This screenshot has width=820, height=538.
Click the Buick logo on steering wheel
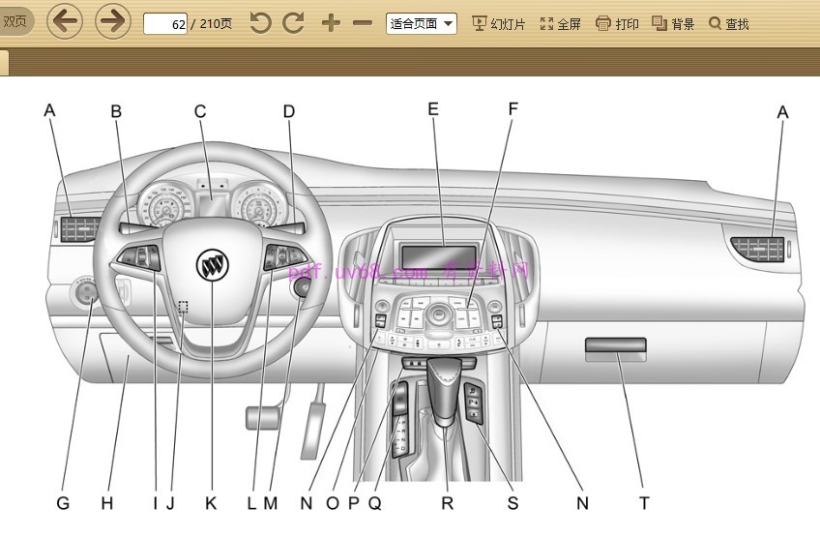coord(211,264)
